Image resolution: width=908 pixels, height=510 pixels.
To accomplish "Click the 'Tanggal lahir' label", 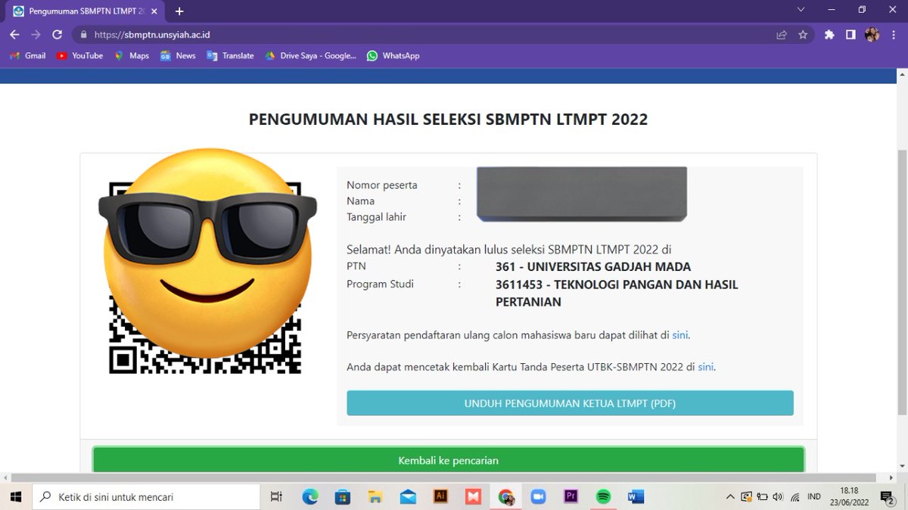I will click(377, 217).
